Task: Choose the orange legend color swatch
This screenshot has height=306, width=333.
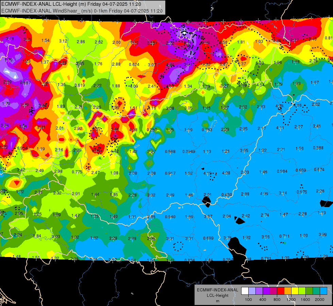Action: pos(288,291)
